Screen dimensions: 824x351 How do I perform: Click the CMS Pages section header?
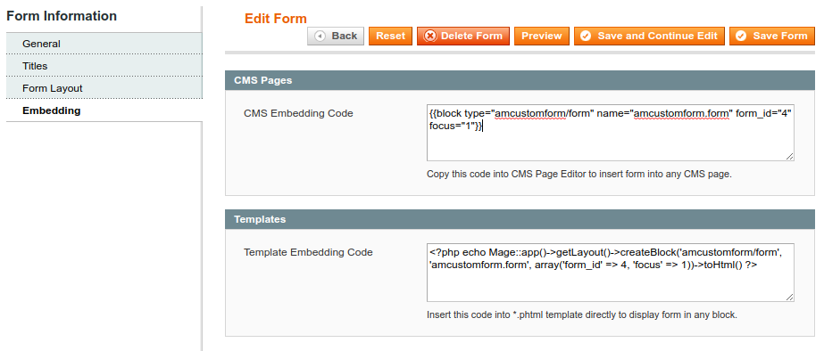point(520,80)
